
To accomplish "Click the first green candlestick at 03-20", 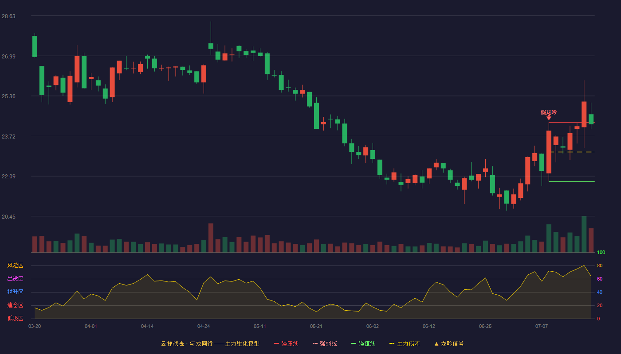I will [x=35, y=46].
